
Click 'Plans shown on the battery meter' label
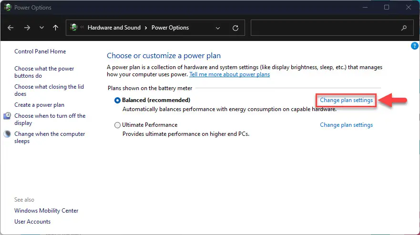[x=150, y=88]
